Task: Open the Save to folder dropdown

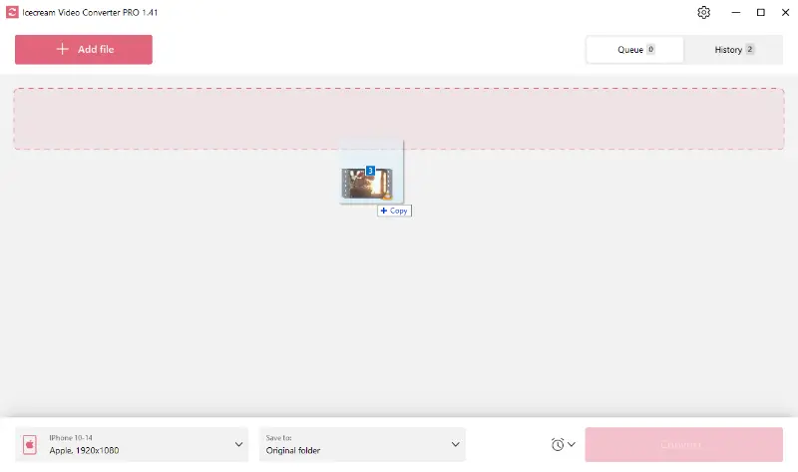Action: click(x=362, y=444)
